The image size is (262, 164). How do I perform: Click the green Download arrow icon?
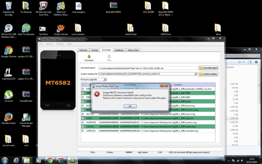point(89,56)
